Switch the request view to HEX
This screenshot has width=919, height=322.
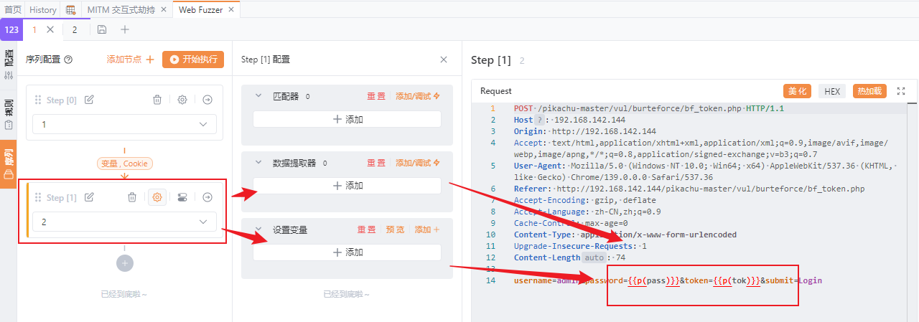tap(832, 91)
